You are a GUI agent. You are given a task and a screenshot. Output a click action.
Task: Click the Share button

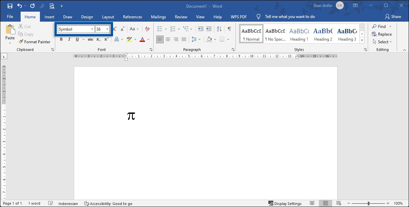click(393, 16)
